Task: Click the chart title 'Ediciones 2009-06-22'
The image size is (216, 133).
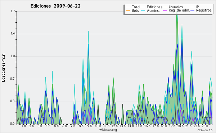Action: pos(55,6)
